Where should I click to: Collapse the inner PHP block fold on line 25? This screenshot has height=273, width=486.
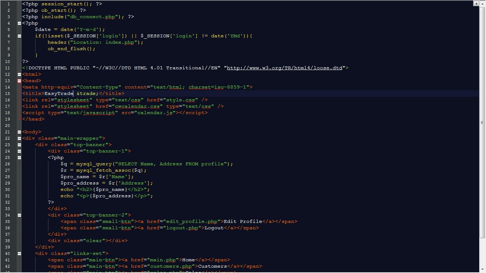point(19,157)
